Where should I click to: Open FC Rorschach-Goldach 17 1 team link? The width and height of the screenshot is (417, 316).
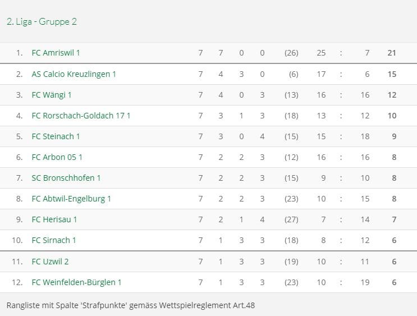pos(81,116)
